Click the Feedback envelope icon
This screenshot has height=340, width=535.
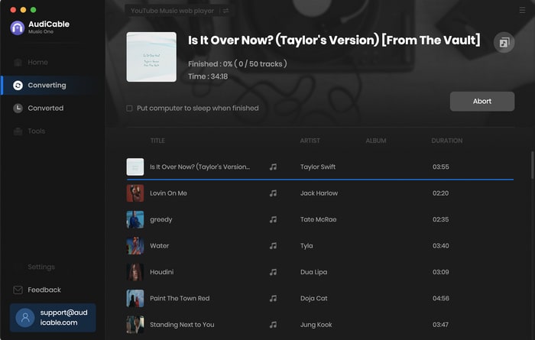[18, 290]
